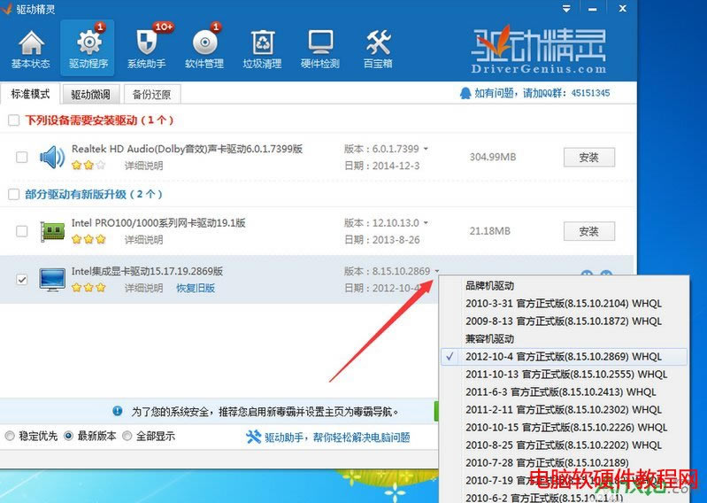This screenshot has height=503, width=707.
Task: Check the Realtek HD Audio driver checkbox
Action: click(x=21, y=158)
